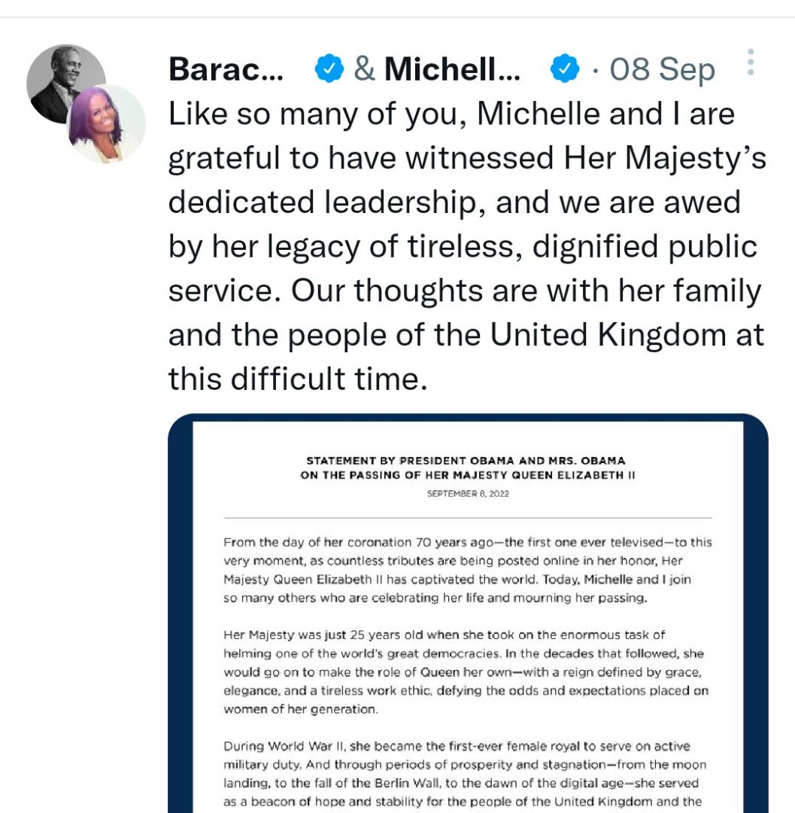Click the navy border of the attached image
This screenshot has height=813, width=795.
(x=180, y=602)
